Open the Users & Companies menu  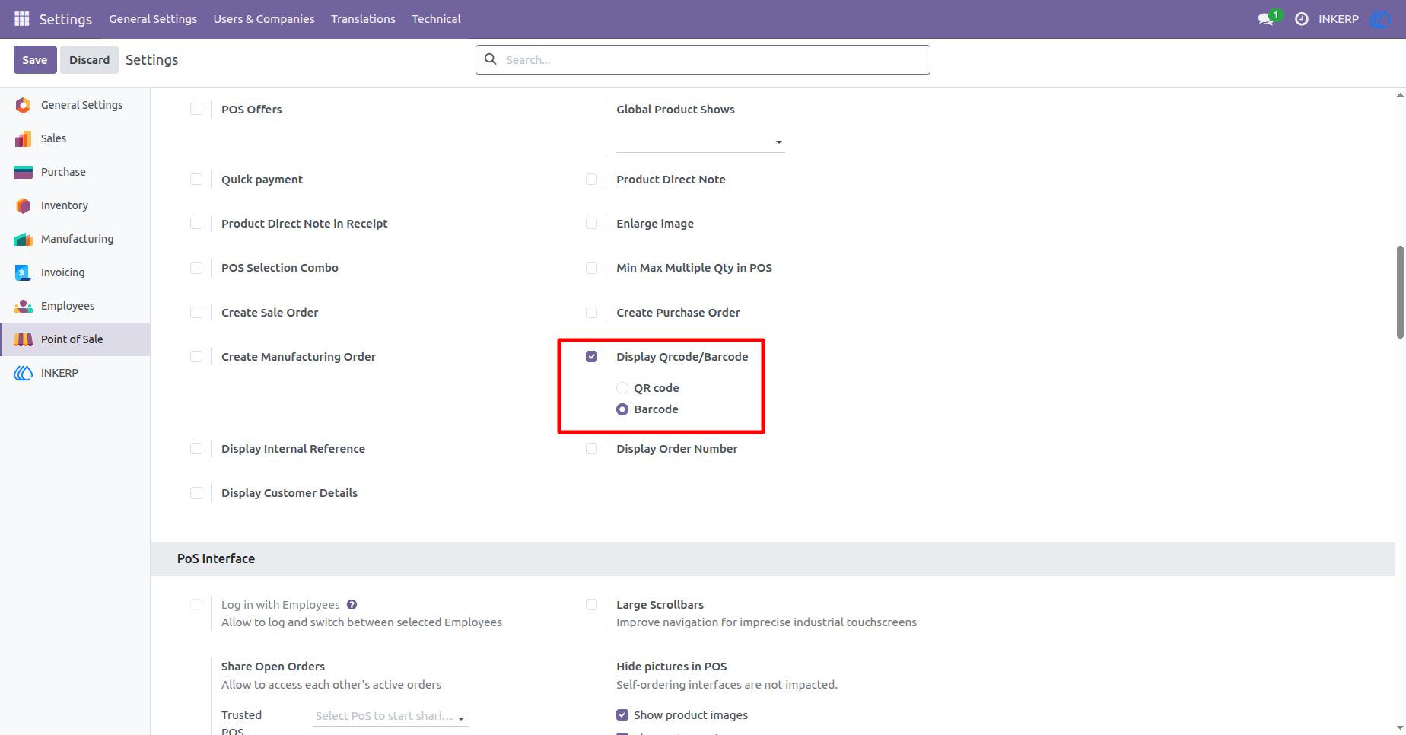point(264,19)
